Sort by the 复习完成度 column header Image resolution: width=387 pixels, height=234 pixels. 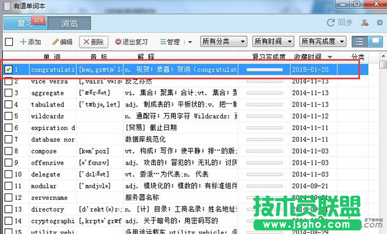pyautogui.click(x=269, y=57)
